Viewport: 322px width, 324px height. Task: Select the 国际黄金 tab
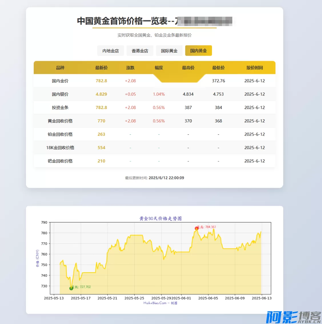point(169,51)
